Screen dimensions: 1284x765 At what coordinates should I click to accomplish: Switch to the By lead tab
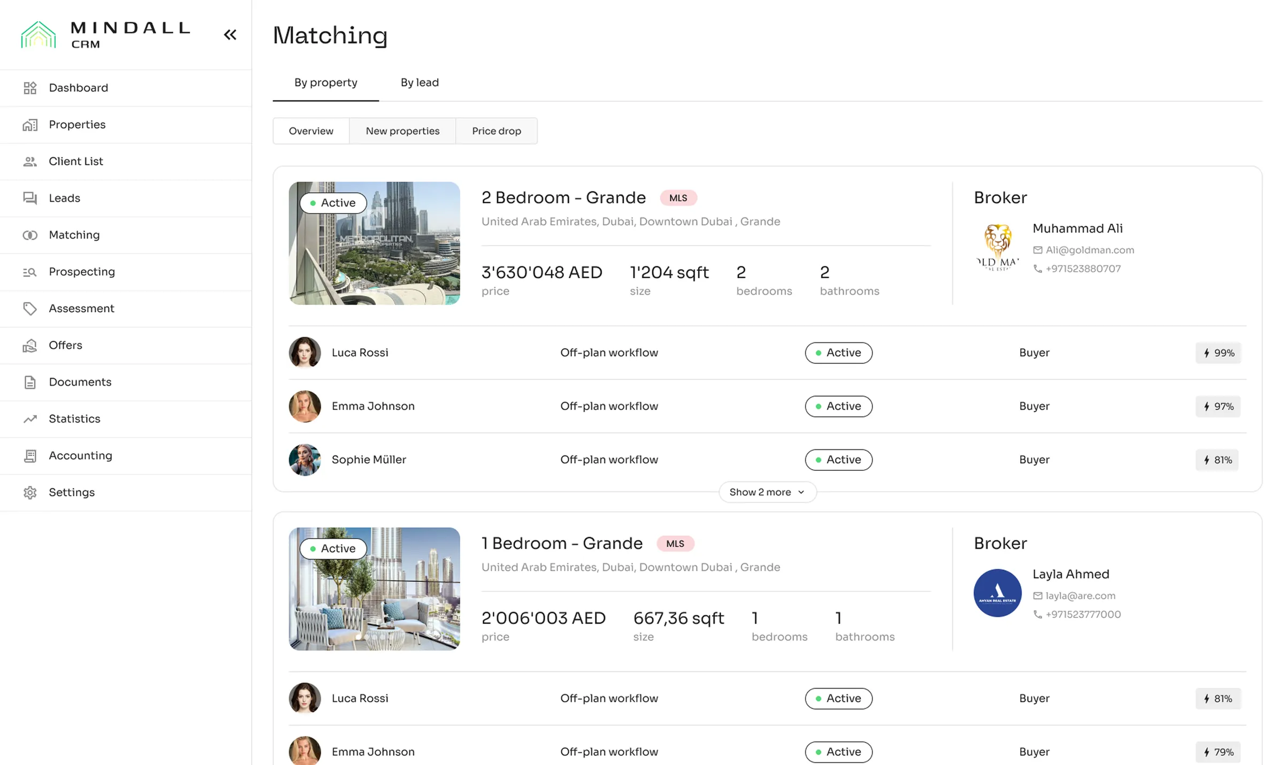[419, 82]
